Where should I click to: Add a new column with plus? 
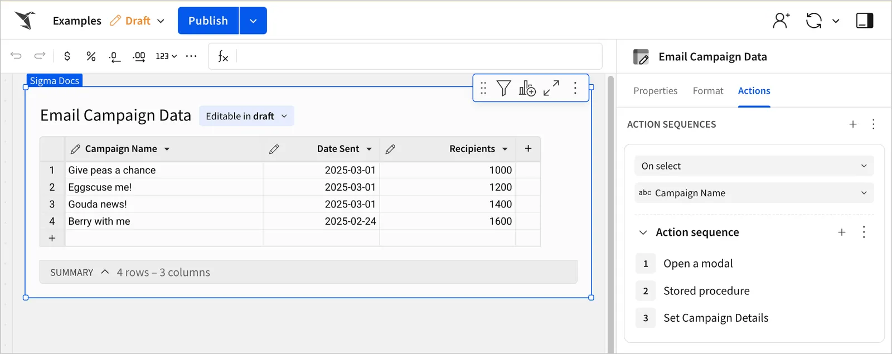pyautogui.click(x=528, y=148)
